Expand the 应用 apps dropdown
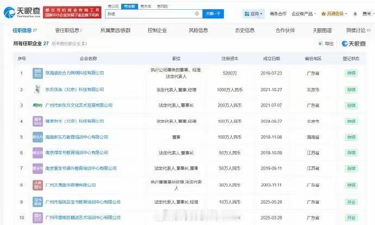Viewport: 375px width, 225px height. tap(253, 14)
